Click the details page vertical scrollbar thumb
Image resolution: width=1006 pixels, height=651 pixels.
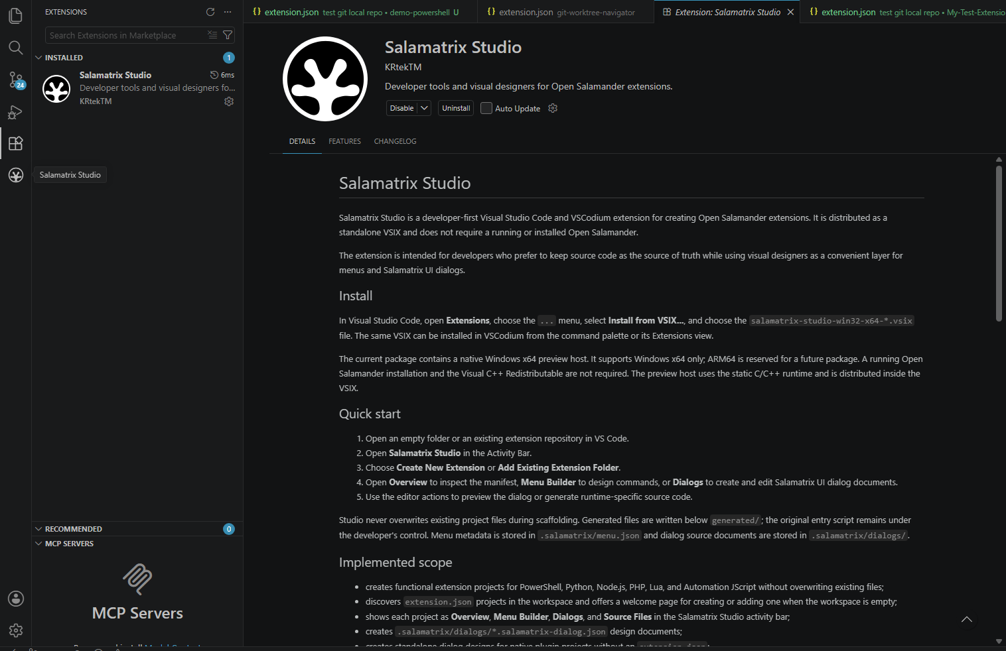point(999,243)
